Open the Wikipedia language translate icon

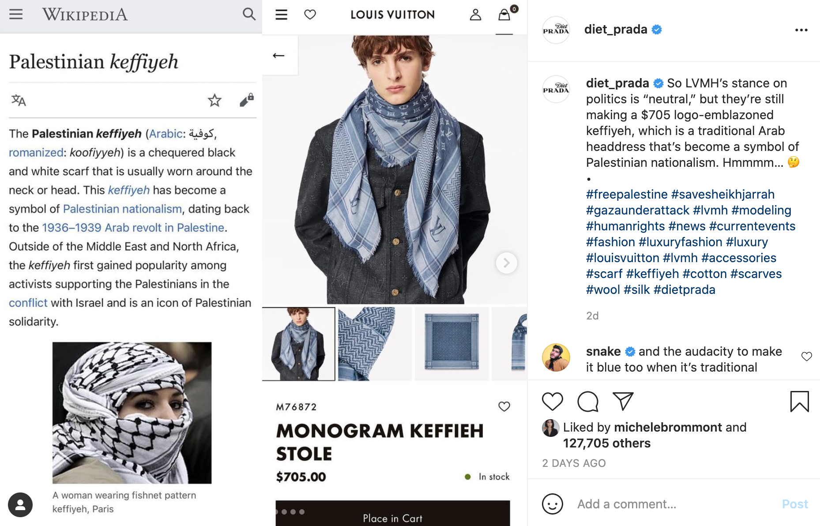[x=19, y=101]
